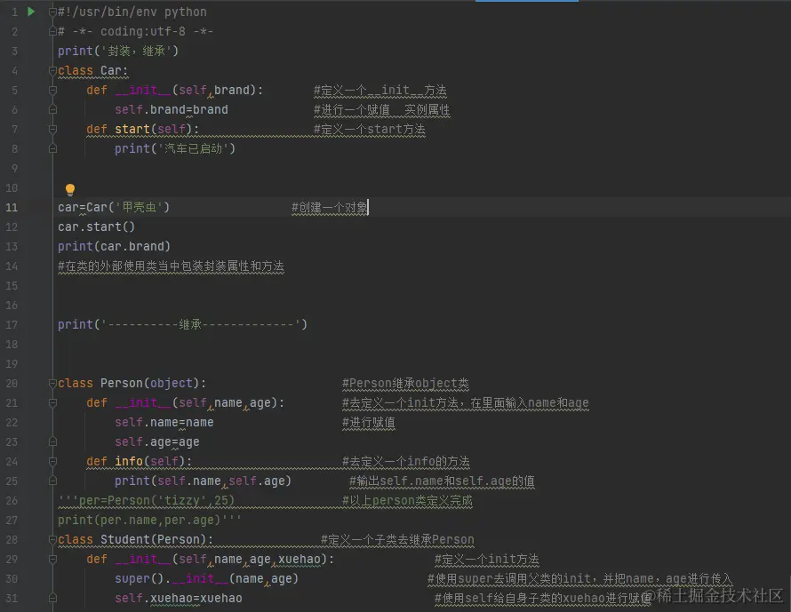Click the class name Car on line 4
Image resolution: width=791 pixels, height=612 pixels.
tap(112, 70)
